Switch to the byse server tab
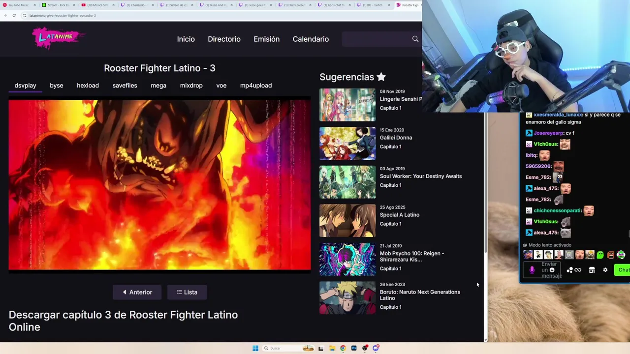Image resolution: width=630 pixels, height=354 pixels. (57, 86)
